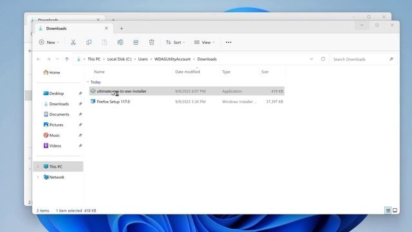Unpin Videos using its pin icon
Viewport: 412px width, 232px height.
(x=80, y=146)
